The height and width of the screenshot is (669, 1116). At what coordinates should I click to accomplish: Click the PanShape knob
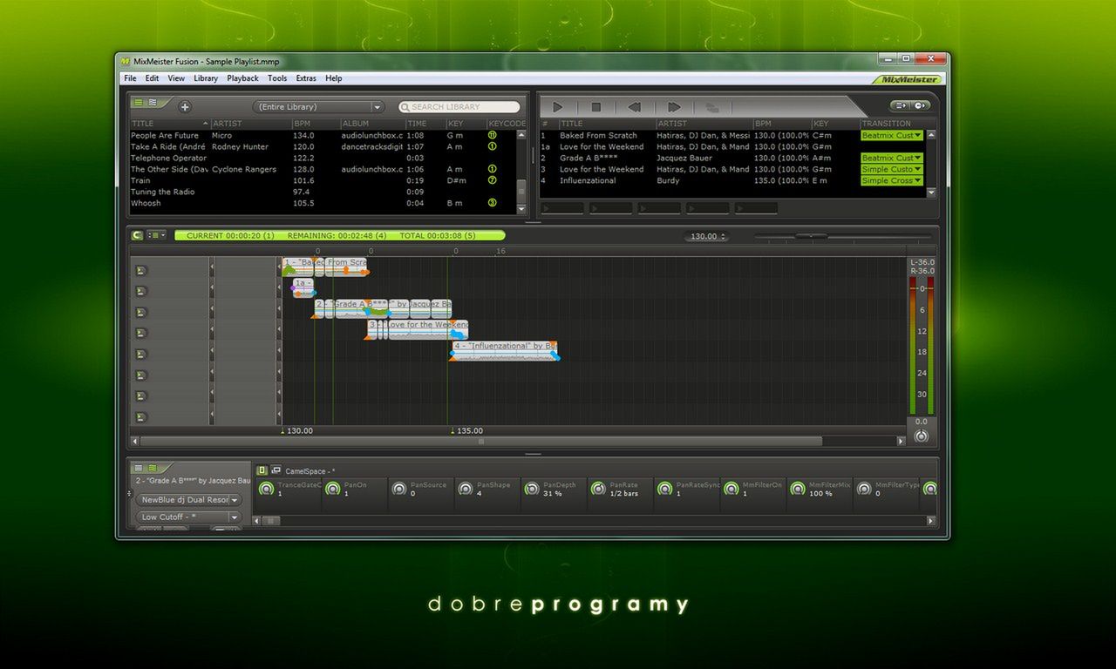tap(466, 490)
